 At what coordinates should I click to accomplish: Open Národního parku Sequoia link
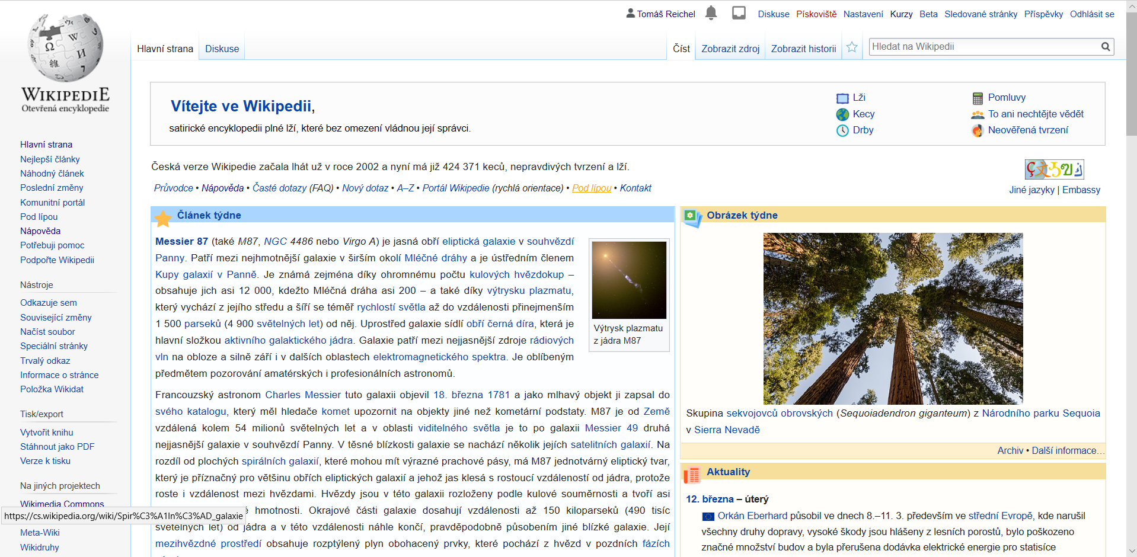(x=1041, y=414)
